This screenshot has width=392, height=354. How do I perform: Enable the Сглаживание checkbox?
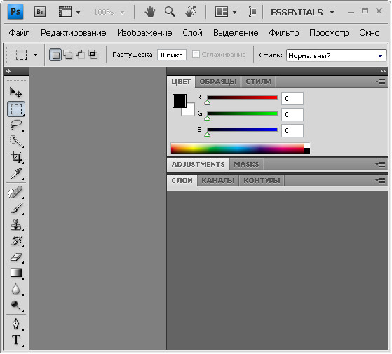coord(196,55)
